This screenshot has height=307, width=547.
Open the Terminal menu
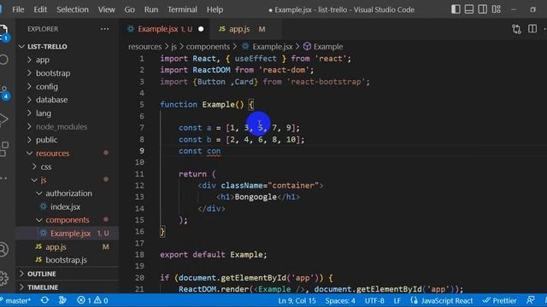[182, 9]
